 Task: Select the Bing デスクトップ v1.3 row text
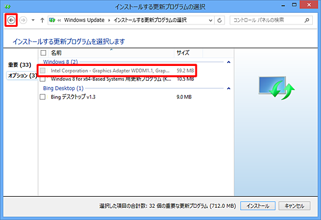73,97
